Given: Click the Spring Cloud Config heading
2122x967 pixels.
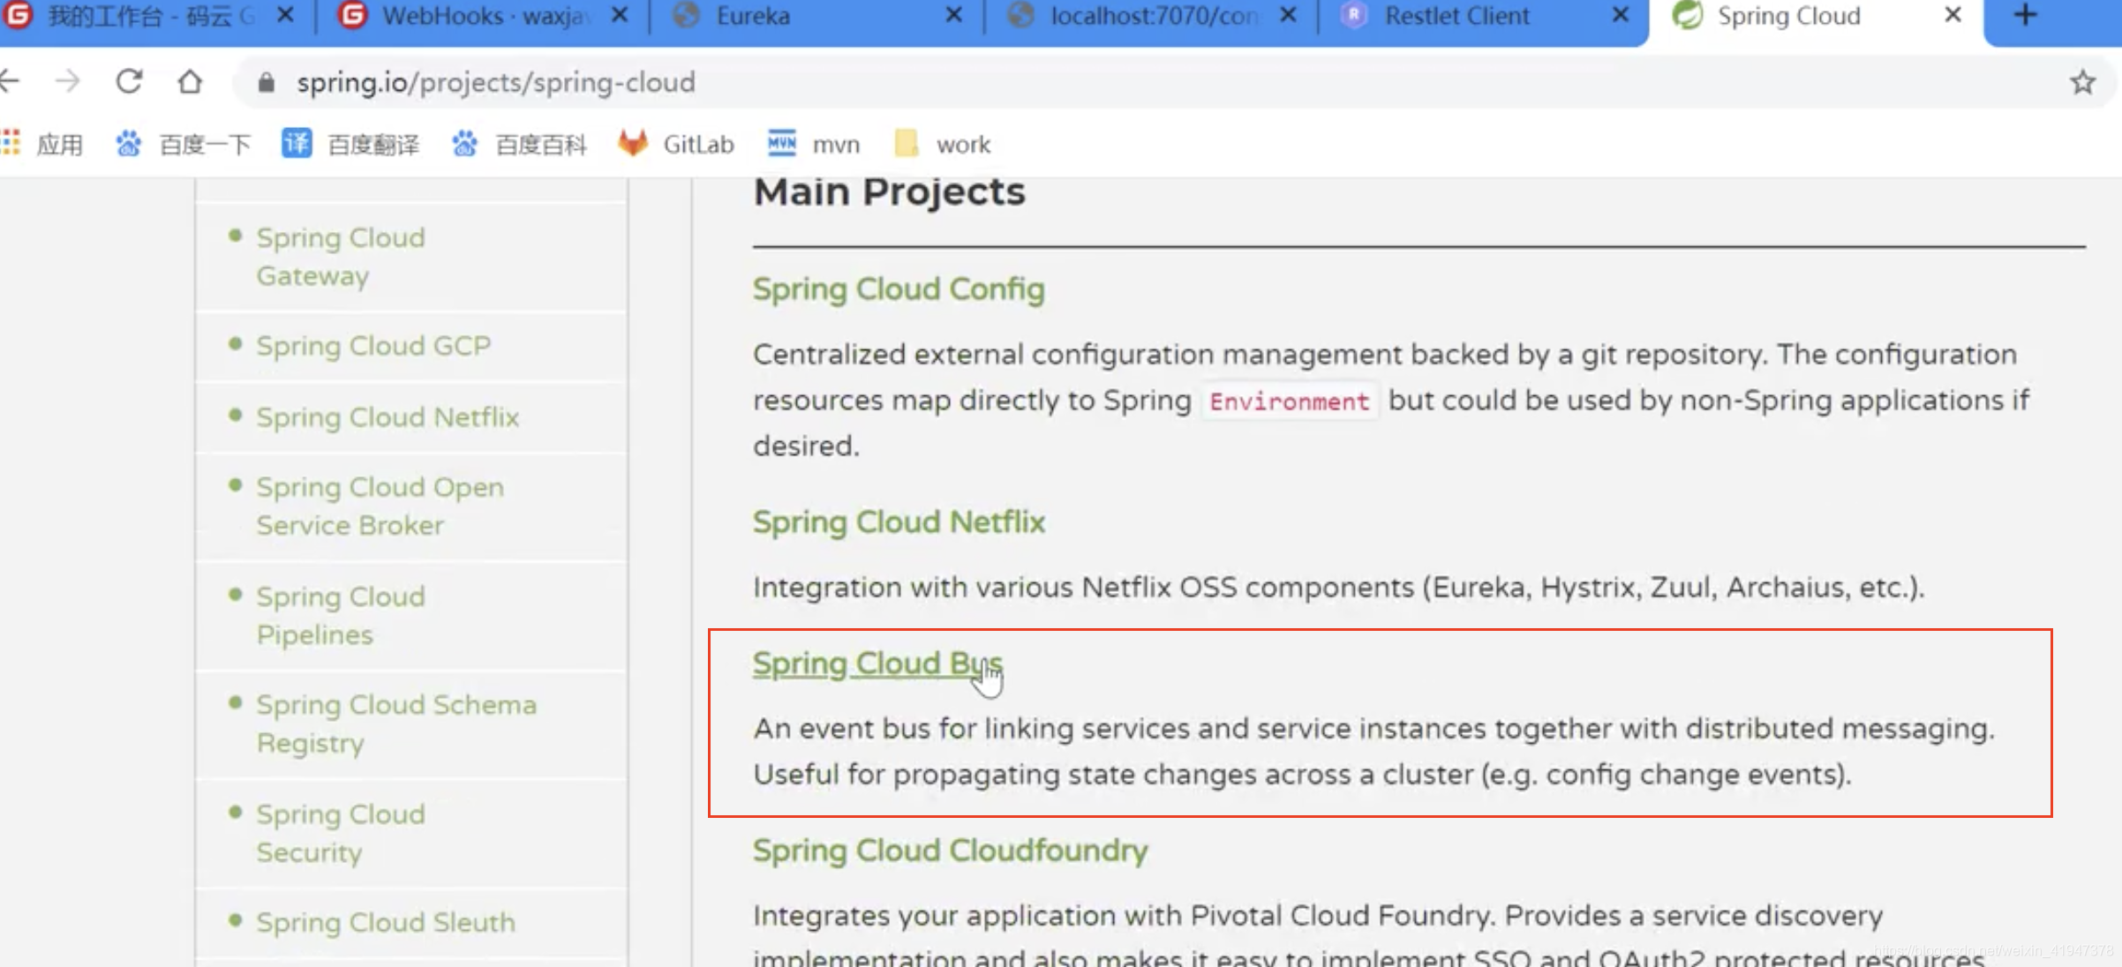Looking at the screenshot, I should tap(899, 289).
